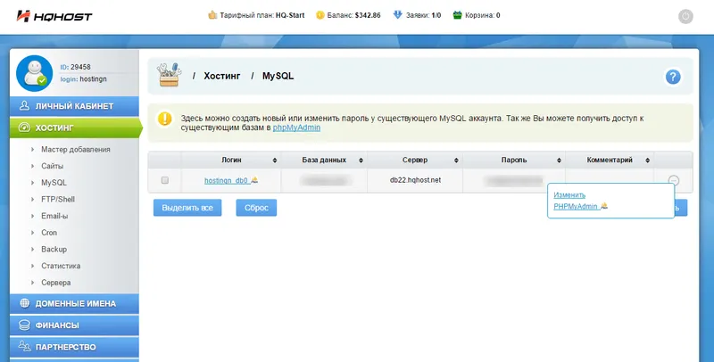Click the balance coin icon

[x=320, y=15]
